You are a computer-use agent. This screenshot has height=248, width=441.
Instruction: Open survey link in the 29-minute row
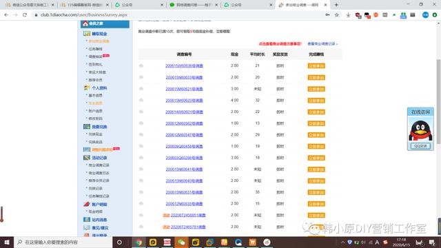click(x=184, y=135)
